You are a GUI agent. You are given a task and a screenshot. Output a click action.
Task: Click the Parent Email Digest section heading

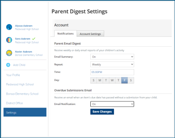coord(67,44)
